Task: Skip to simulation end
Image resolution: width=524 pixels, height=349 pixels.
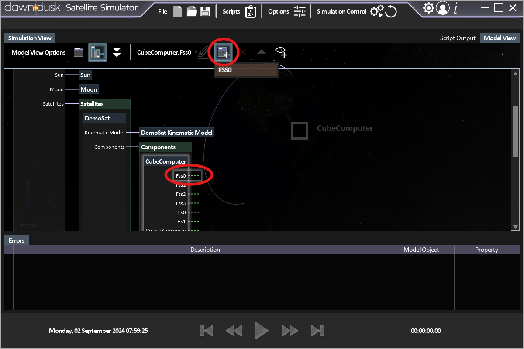Action: [317, 331]
